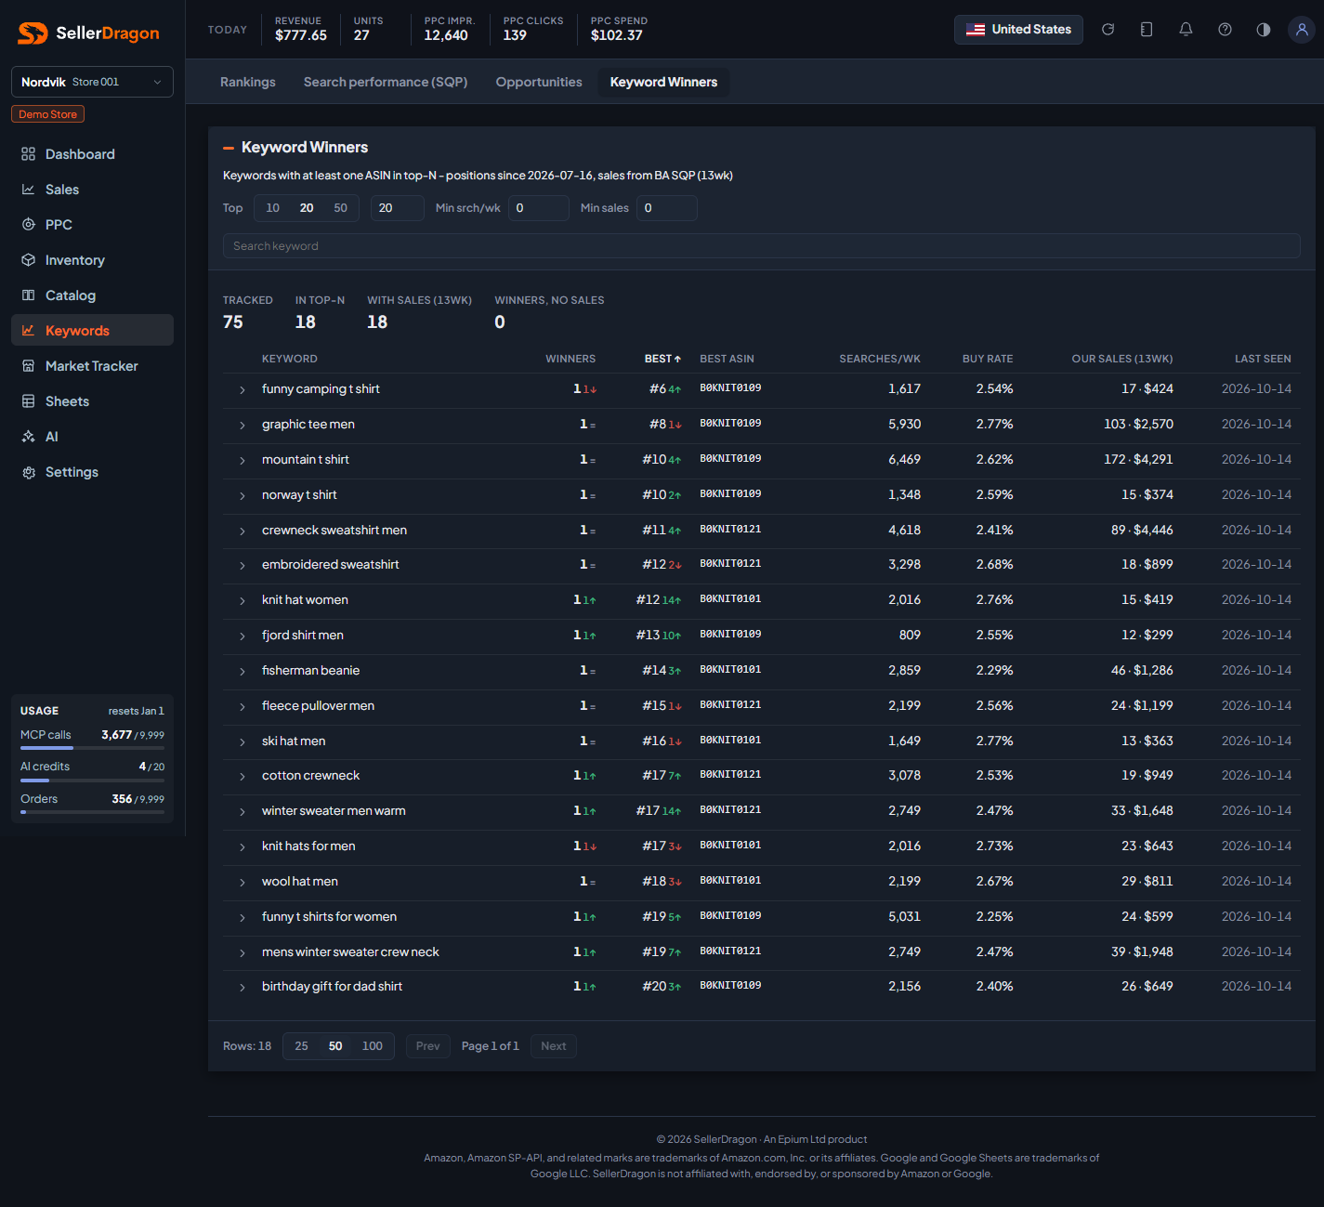Click the Prev page button
Screen dimensions: 1324x1207
click(428, 1046)
